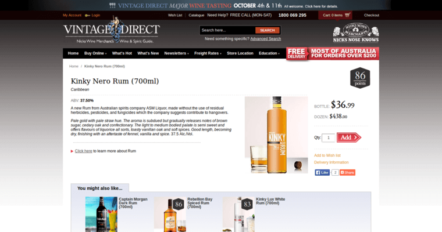Click the Advanced Search link

coord(265,39)
